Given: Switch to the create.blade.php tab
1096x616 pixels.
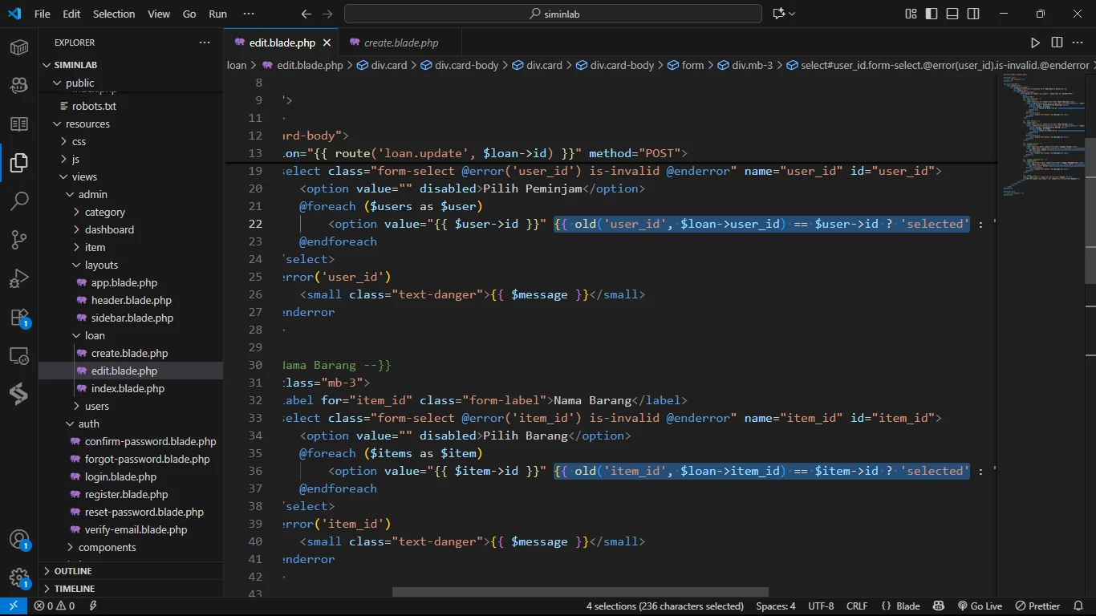Looking at the screenshot, I should pyautogui.click(x=400, y=43).
